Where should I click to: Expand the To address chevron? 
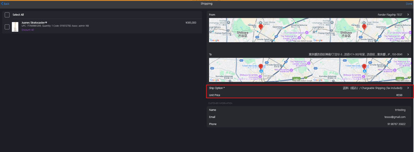(x=408, y=54)
